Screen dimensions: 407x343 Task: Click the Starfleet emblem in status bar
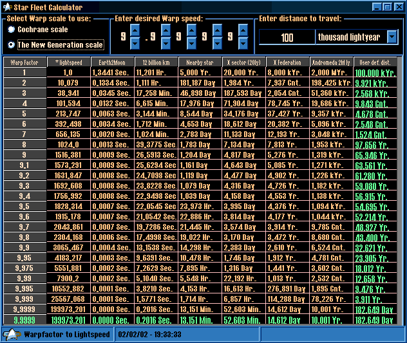point(12,335)
